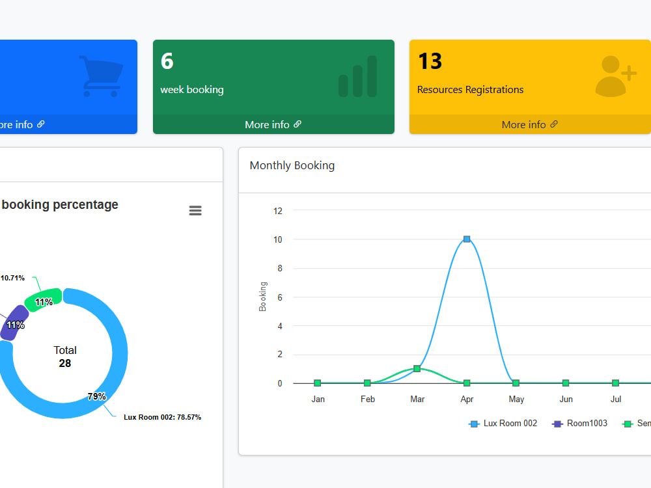Click the booking percentage chart title

coord(59,204)
